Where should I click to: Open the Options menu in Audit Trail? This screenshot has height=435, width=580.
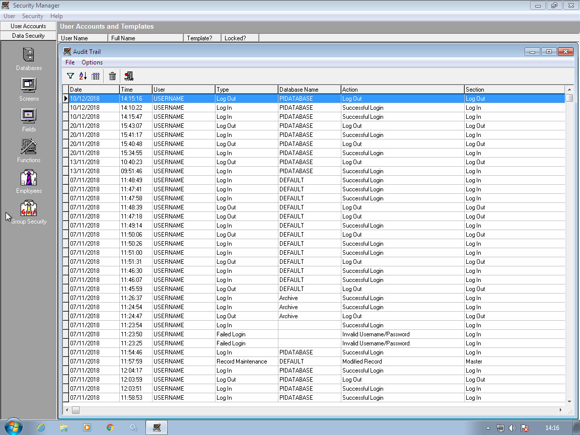click(x=92, y=62)
